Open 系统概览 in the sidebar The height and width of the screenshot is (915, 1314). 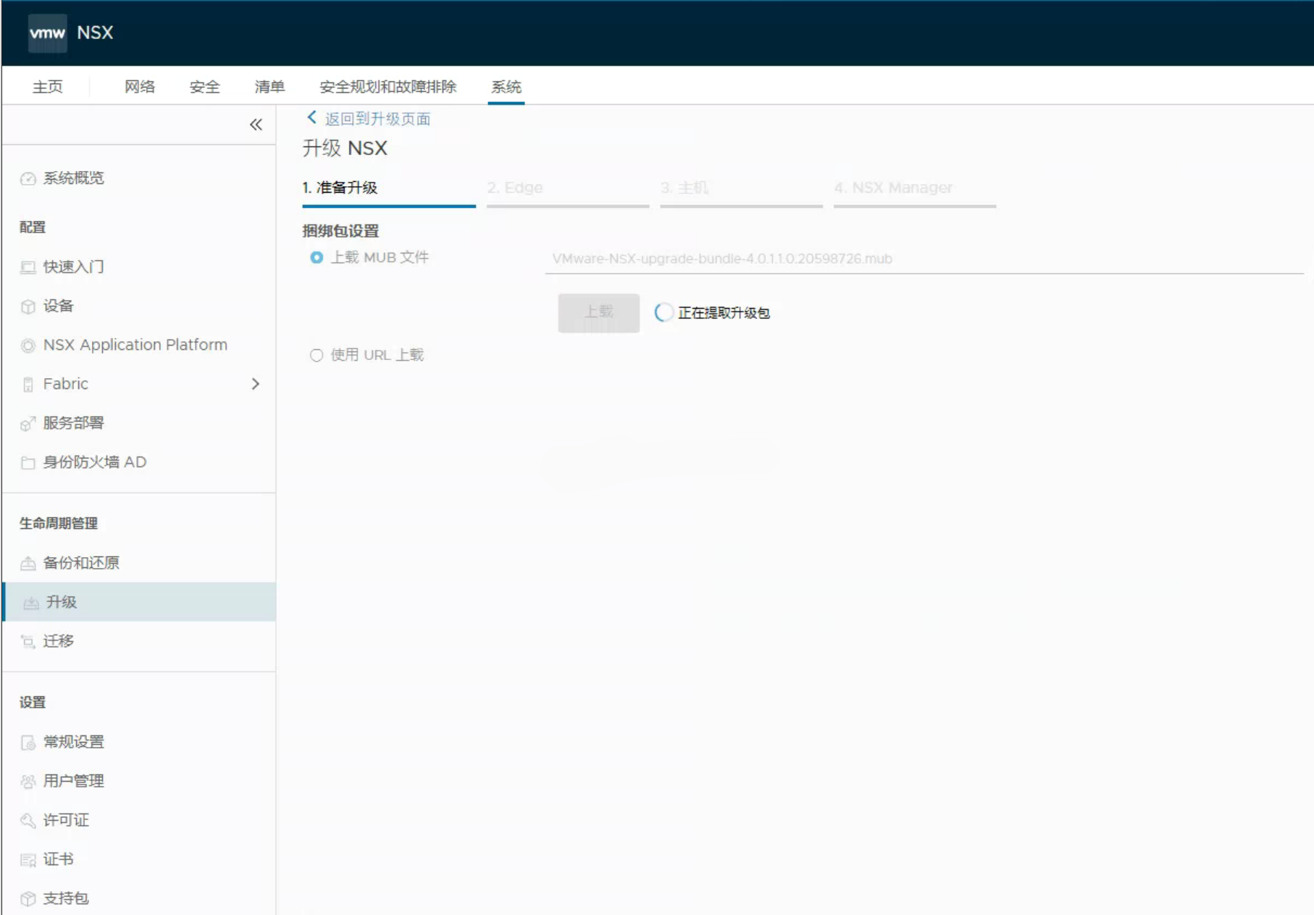(74, 178)
